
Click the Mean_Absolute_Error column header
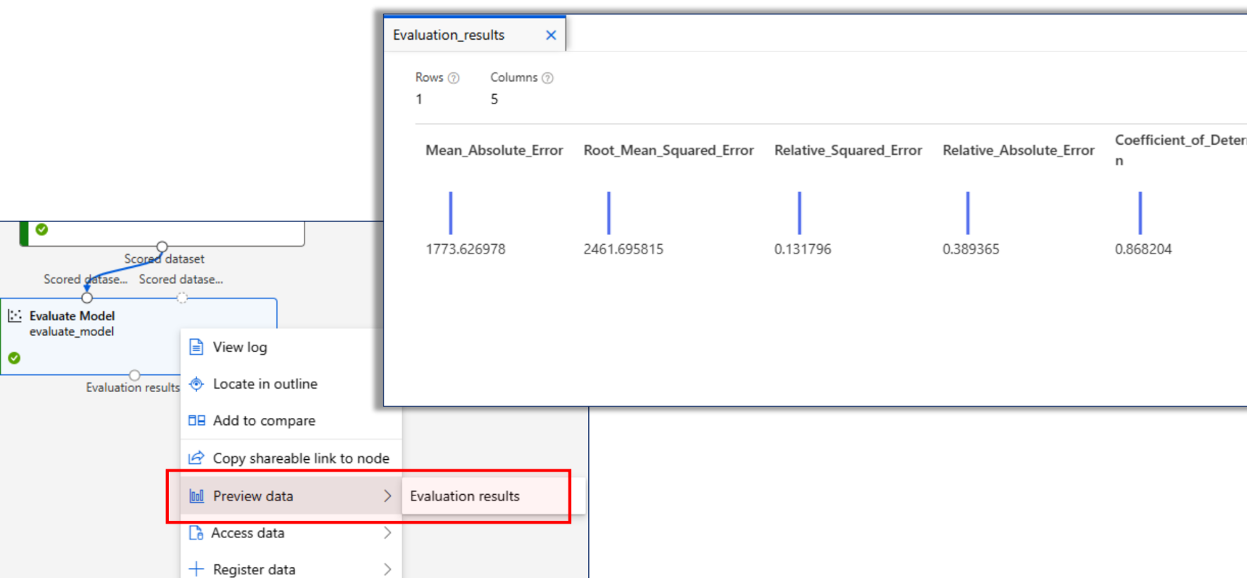tap(494, 151)
